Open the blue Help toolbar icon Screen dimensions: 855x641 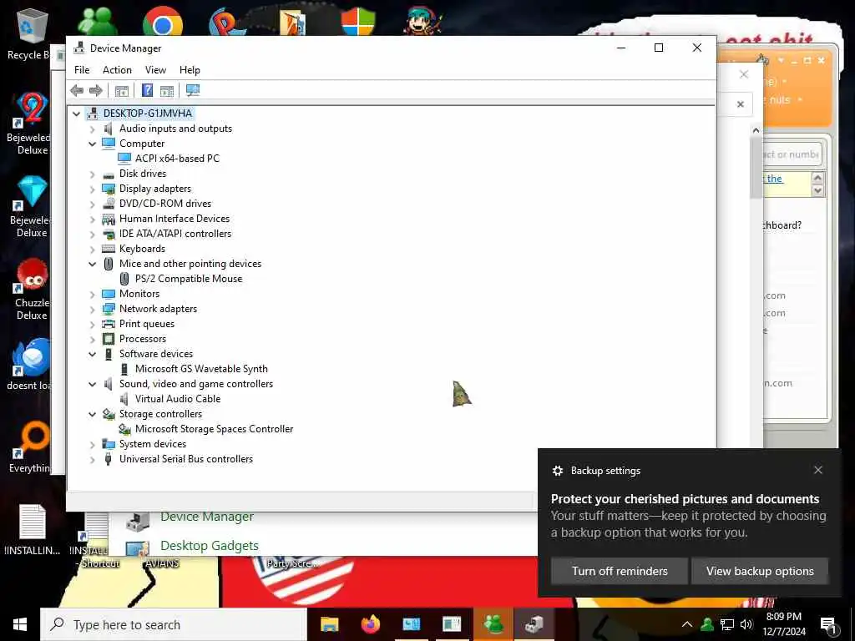[147, 90]
